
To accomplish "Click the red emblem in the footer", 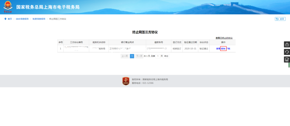I will click(126, 81).
